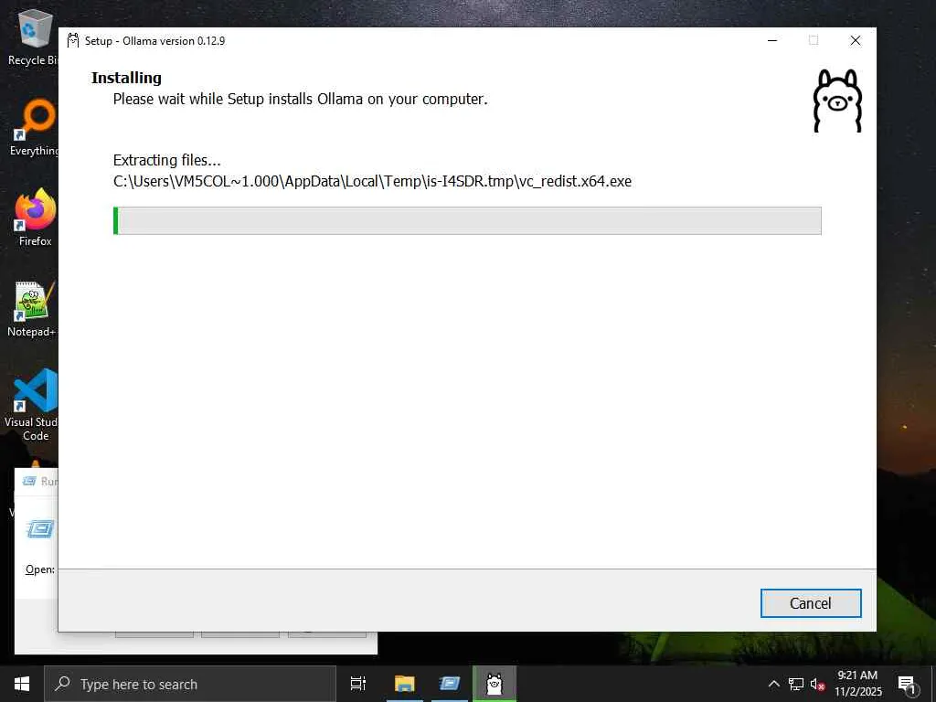The width and height of the screenshot is (936, 702).
Task: Select the Notepad++ desktop shortcut
Action: coord(32,309)
